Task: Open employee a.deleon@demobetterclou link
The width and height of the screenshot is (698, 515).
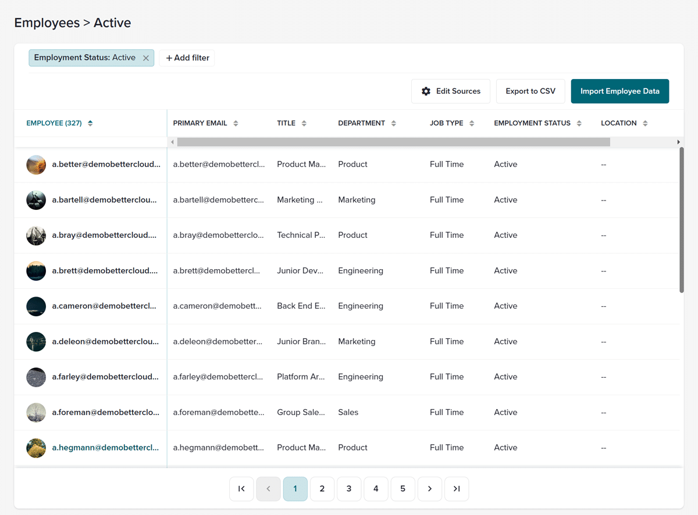Action: click(x=105, y=342)
